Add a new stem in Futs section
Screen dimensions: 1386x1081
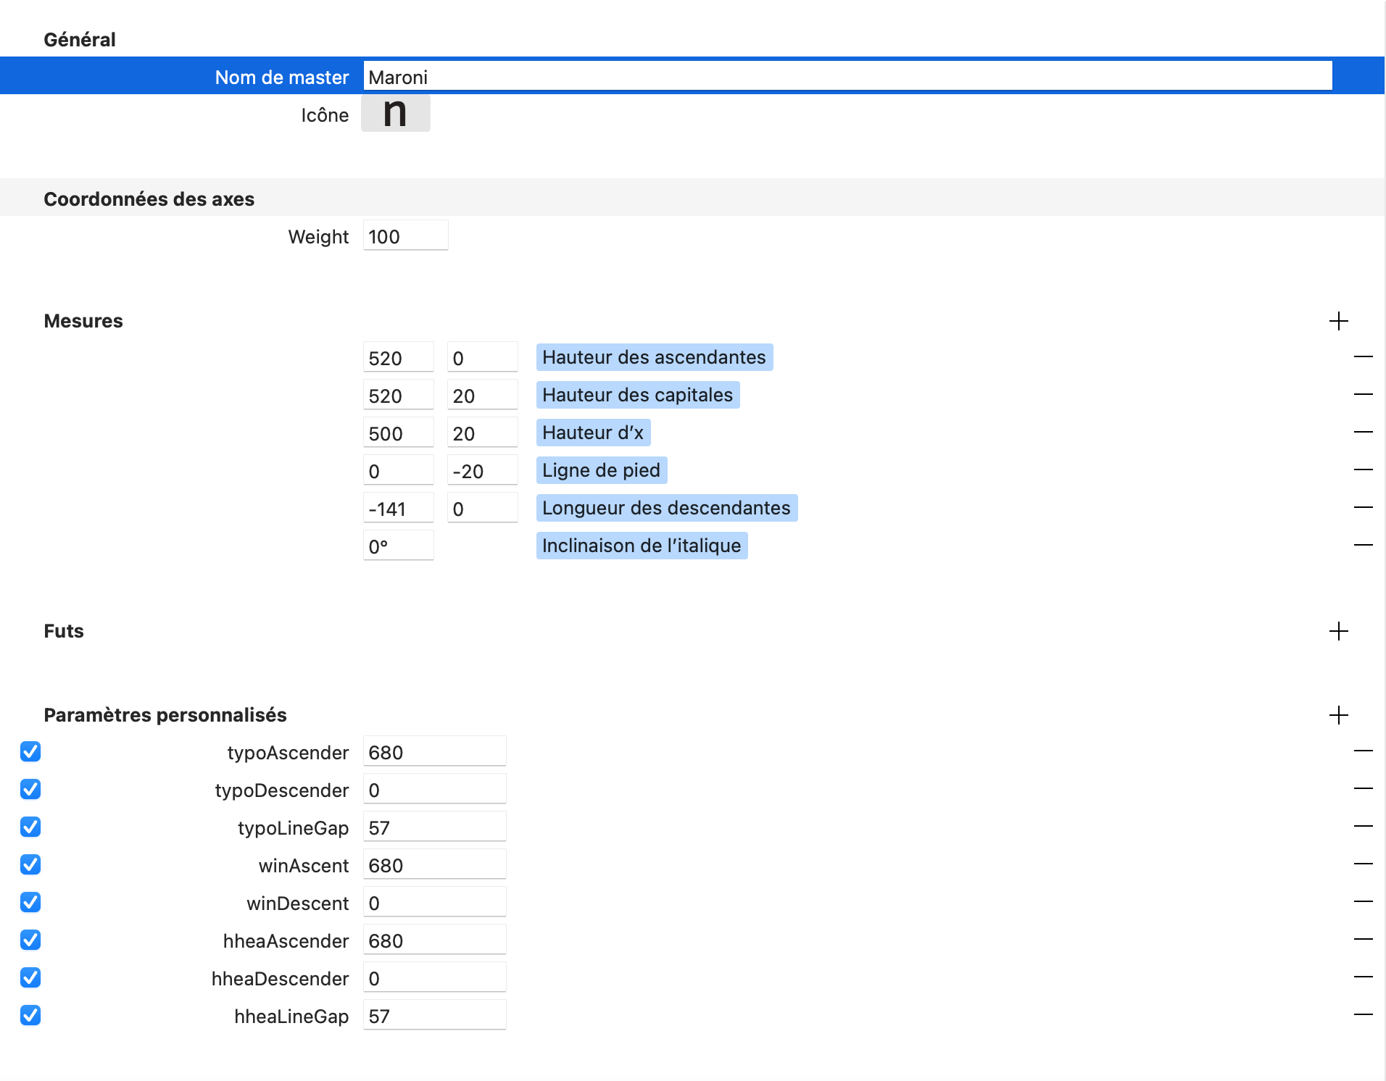coord(1338,631)
